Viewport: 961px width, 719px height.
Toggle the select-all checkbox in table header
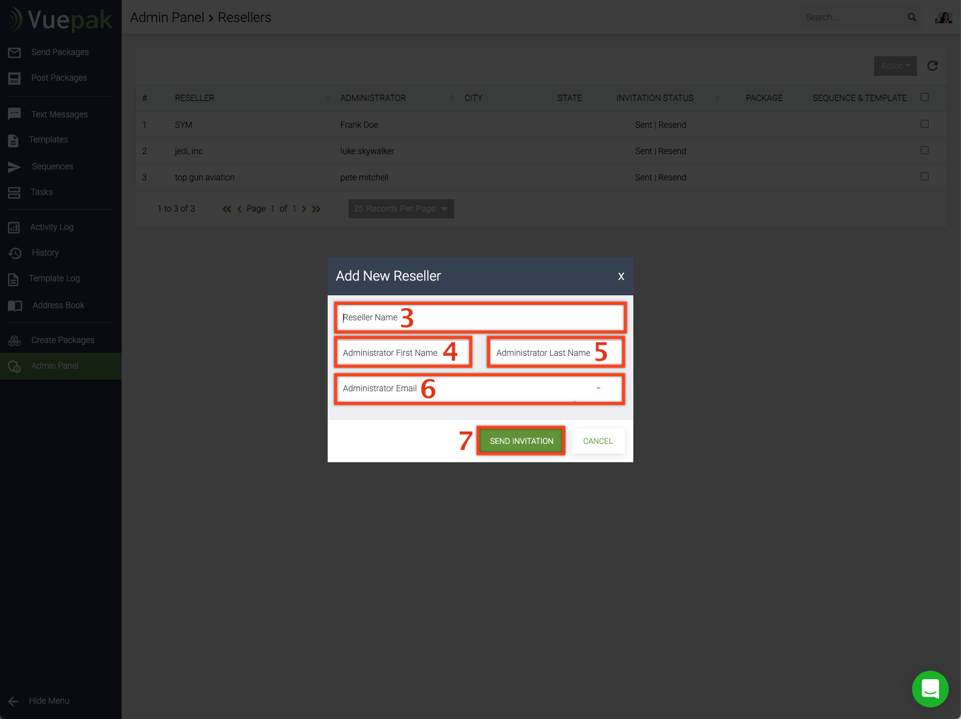coord(924,97)
